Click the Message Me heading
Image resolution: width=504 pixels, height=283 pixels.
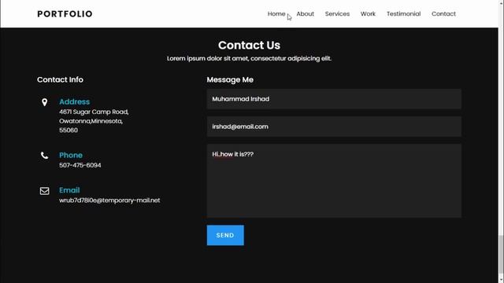230,80
